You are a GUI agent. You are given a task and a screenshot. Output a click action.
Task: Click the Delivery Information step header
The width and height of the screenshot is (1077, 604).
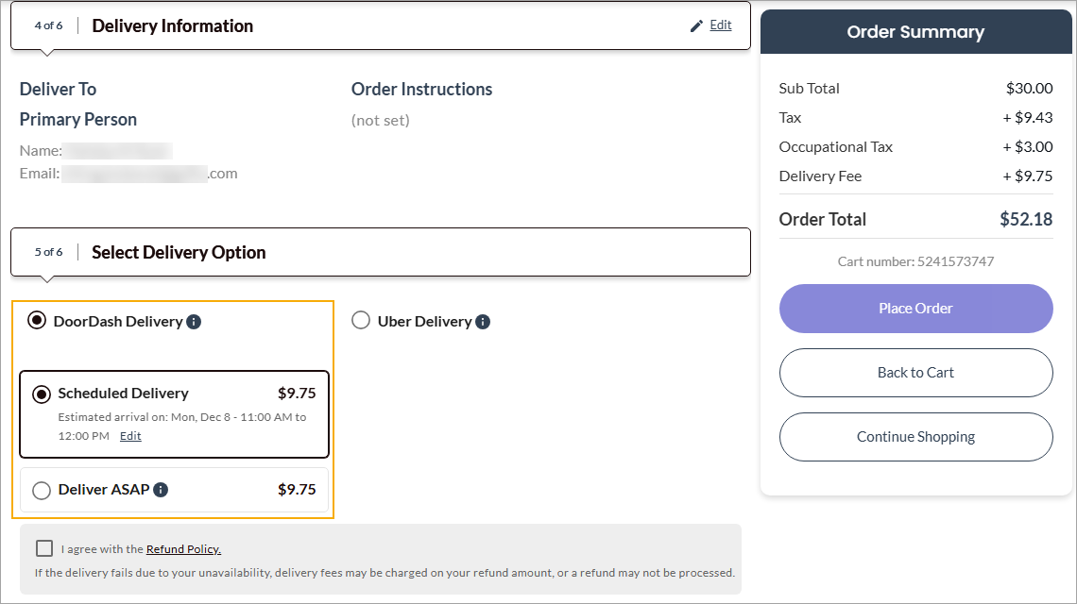172,25
